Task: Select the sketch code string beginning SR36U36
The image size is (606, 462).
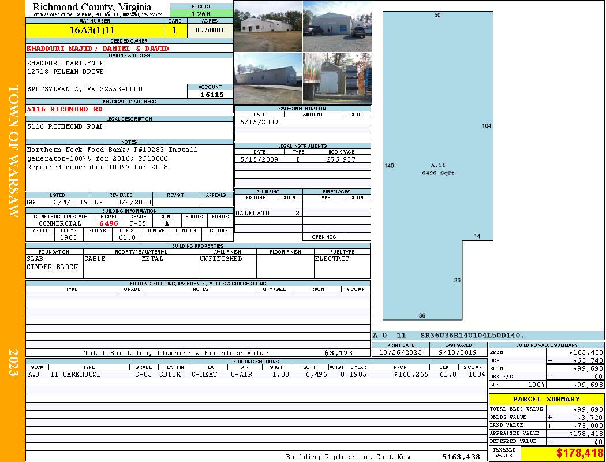Action: [x=472, y=335]
